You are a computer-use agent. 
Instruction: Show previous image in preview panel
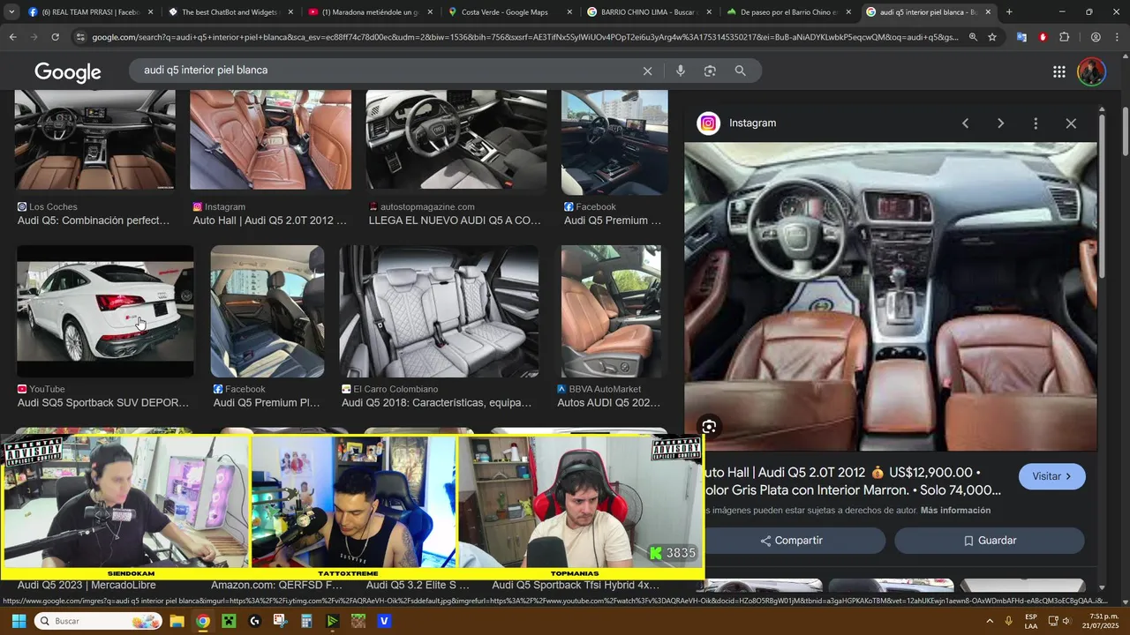(x=965, y=123)
